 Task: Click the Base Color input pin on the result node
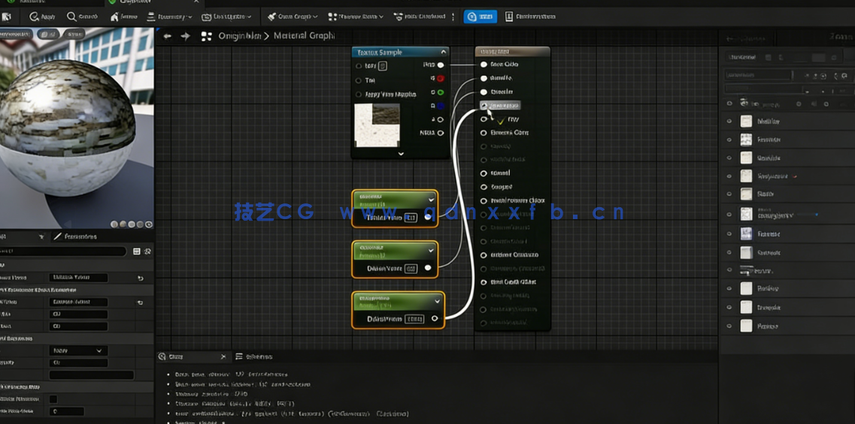click(x=483, y=65)
